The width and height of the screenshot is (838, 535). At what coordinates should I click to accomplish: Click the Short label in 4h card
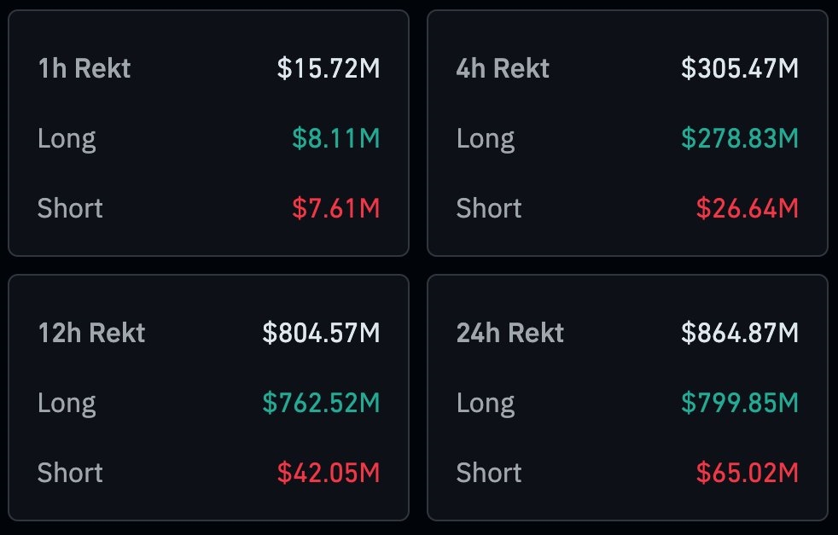pyautogui.click(x=489, y=208)
